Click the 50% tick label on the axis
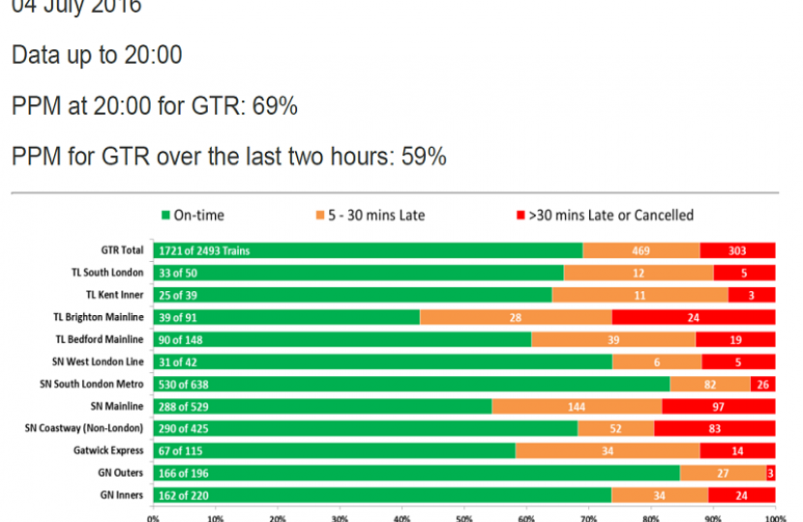This screenshot has height=522, width=803. tap(463, 517)
